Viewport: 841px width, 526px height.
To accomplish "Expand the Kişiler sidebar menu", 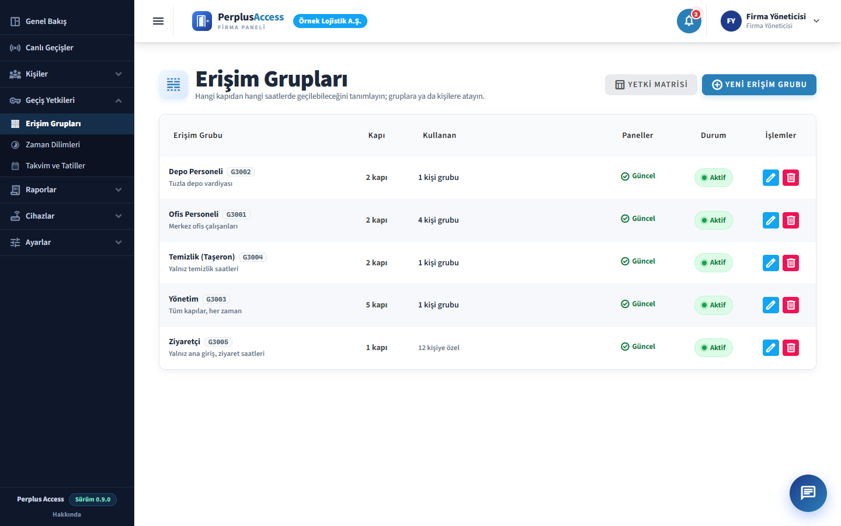I will click(67, 74).
